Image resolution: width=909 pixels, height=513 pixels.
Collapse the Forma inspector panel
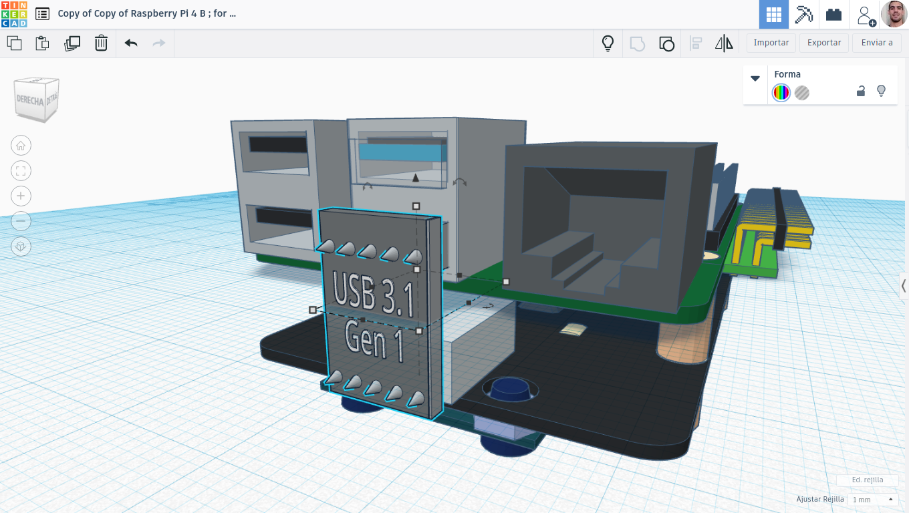click(755, 78)
